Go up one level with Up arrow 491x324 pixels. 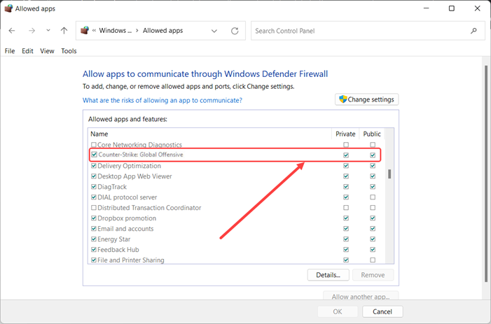(64, 31)
